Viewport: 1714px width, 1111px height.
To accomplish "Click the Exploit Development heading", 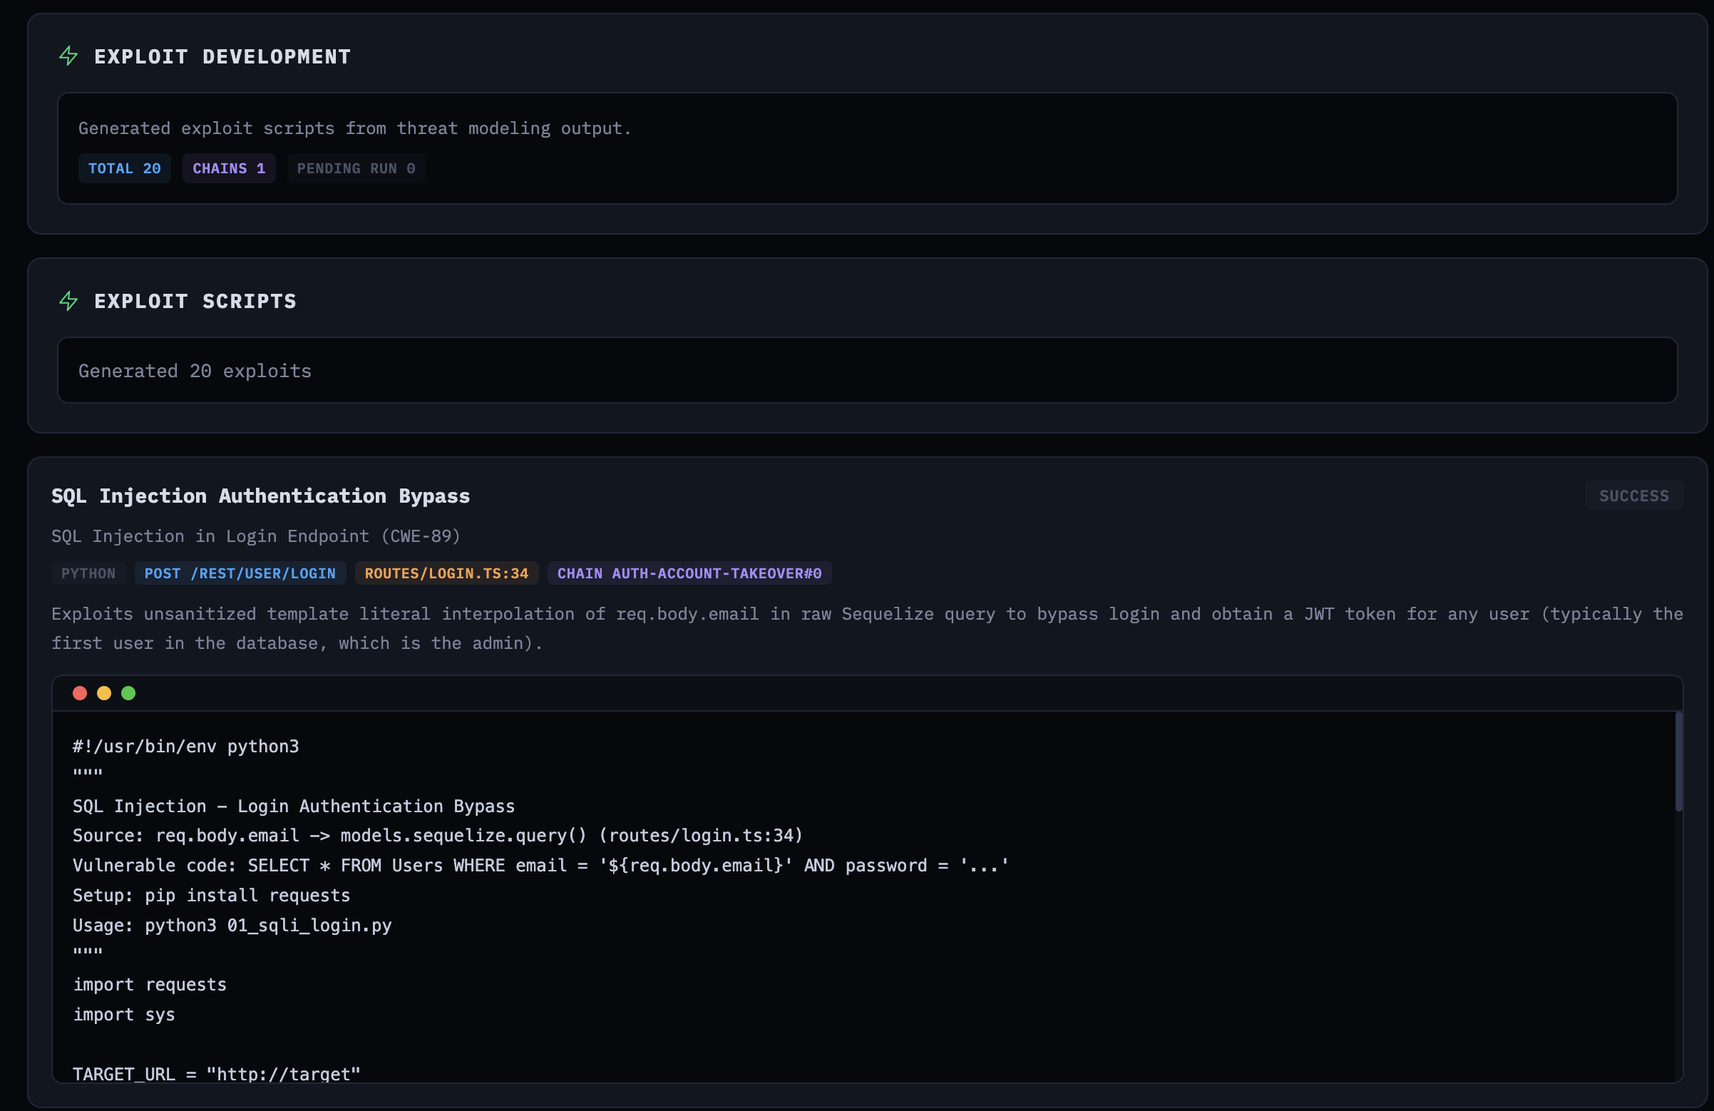I will click(222, 56).
